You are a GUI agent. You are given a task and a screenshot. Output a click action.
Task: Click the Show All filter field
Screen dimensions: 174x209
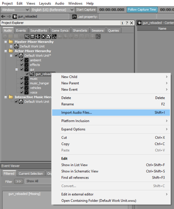point(38,181)
